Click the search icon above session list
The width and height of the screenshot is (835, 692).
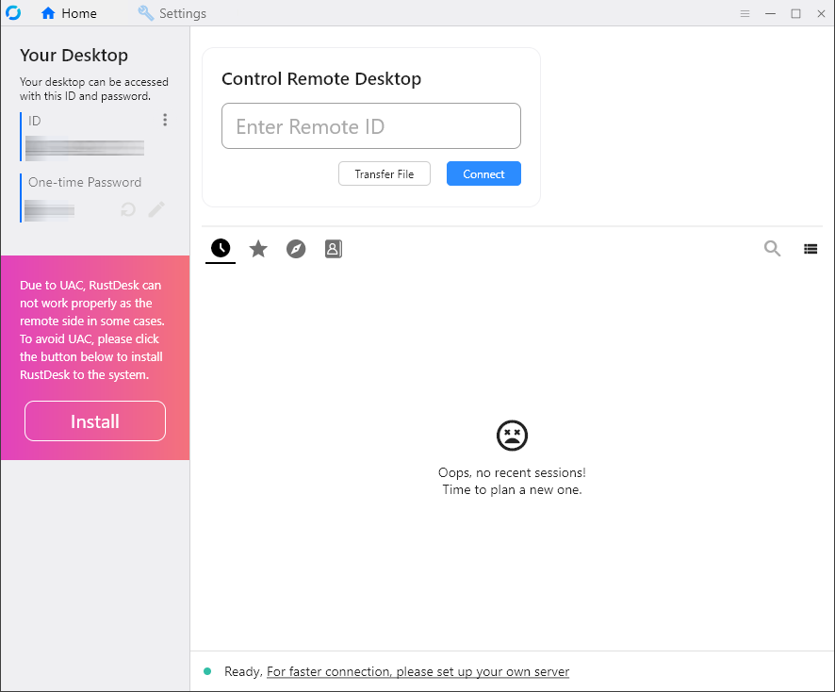(x=772, y=248)
